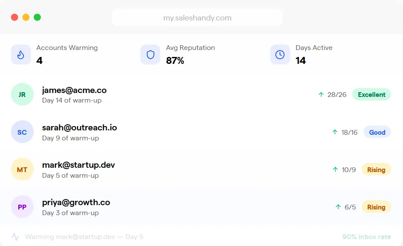Click the flame Accounts Warming icon
403x246 pixels.
pos(21,54)
